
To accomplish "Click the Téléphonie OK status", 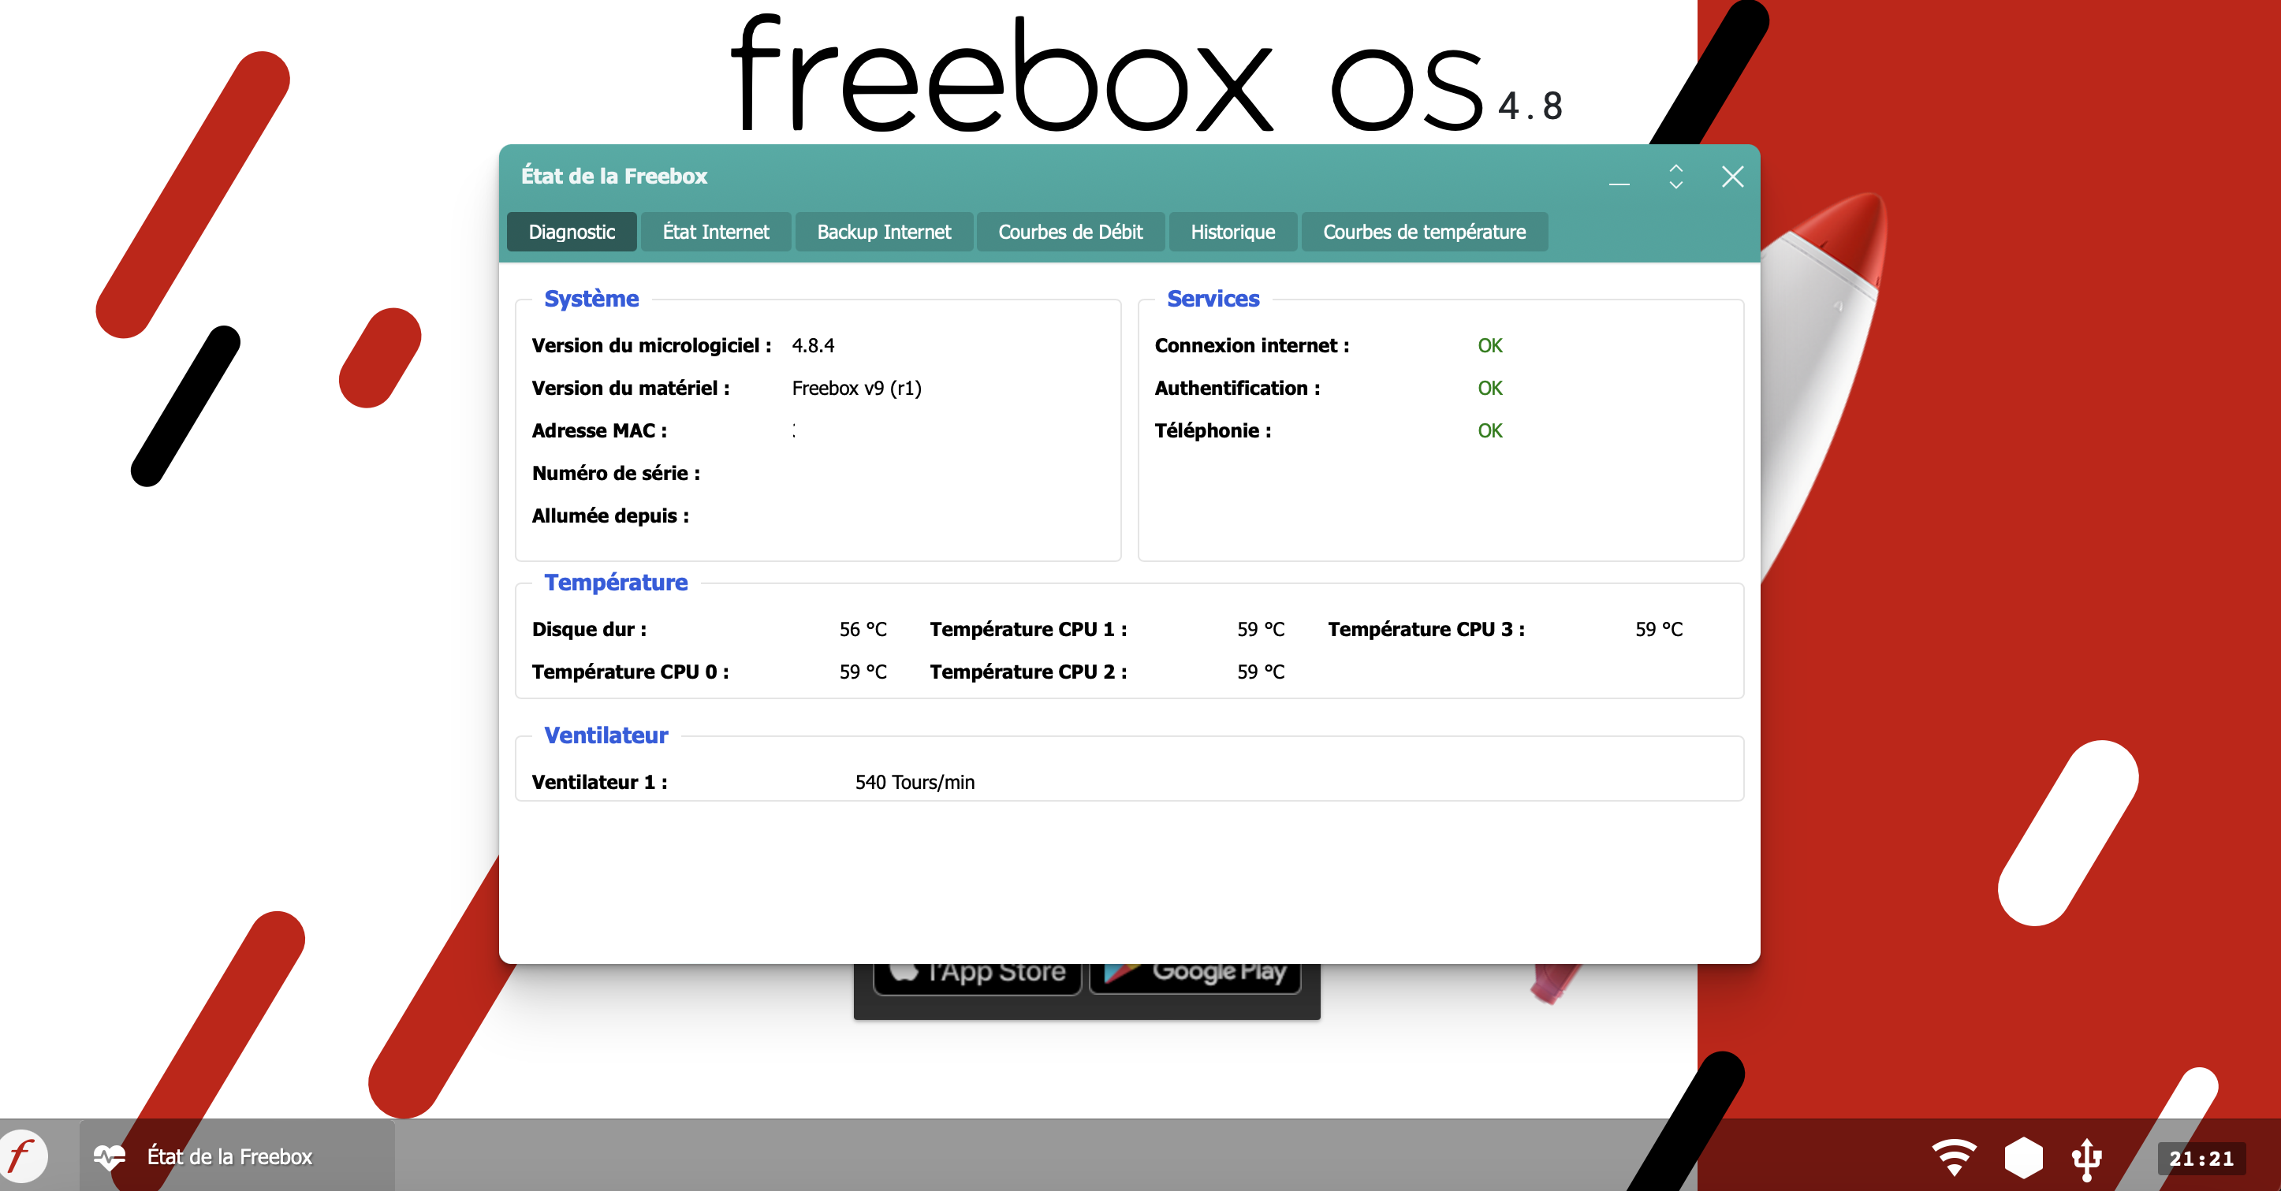I will pyautogui.click(x=1489, y=430).
